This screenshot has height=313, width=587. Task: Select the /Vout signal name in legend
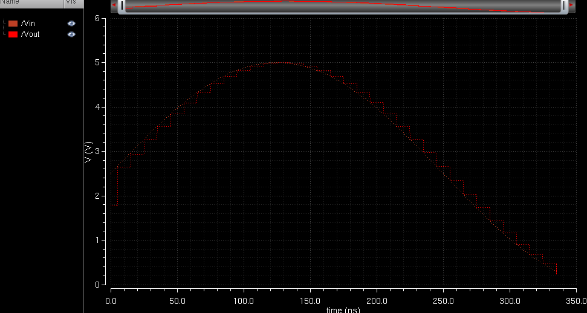30,34
